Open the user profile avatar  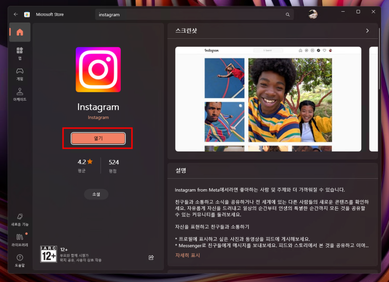click(x=313, y=14)
